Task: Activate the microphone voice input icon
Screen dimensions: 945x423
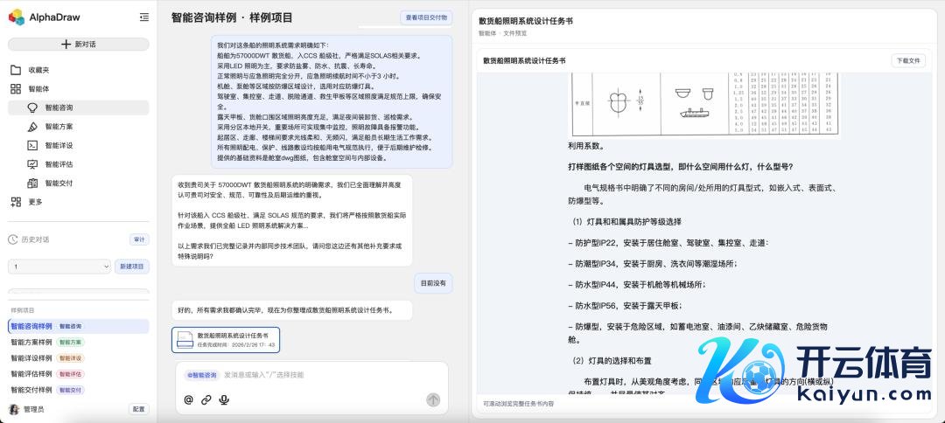Action: (x=224, y=399)
